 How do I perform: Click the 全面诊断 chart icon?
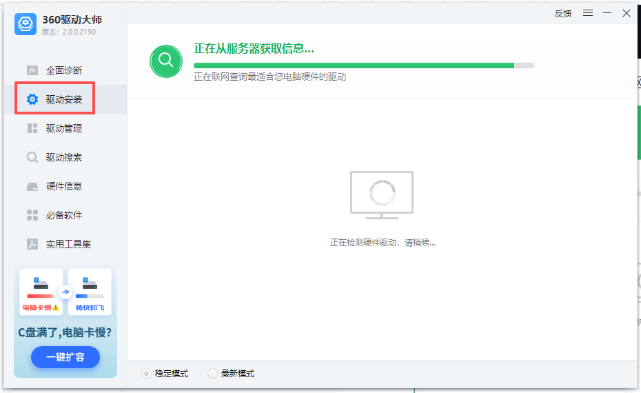pyautogui.click(x=32, y=70)
